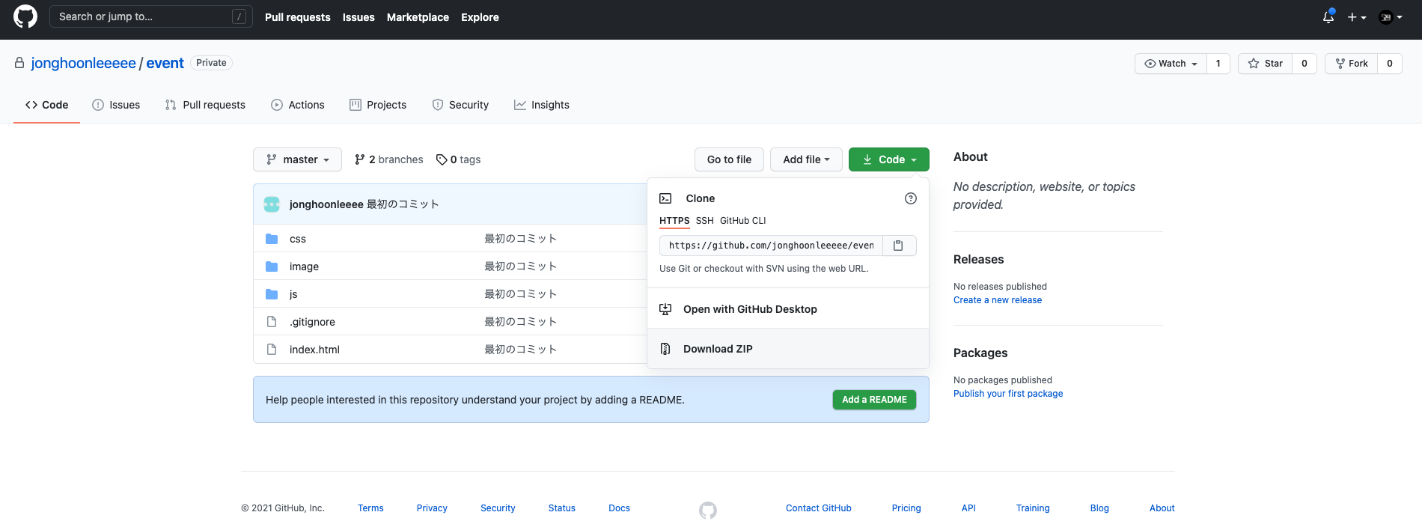This screenshot has width=1422, height=527.
Task: Click the Add a README button
Action: 874,400
